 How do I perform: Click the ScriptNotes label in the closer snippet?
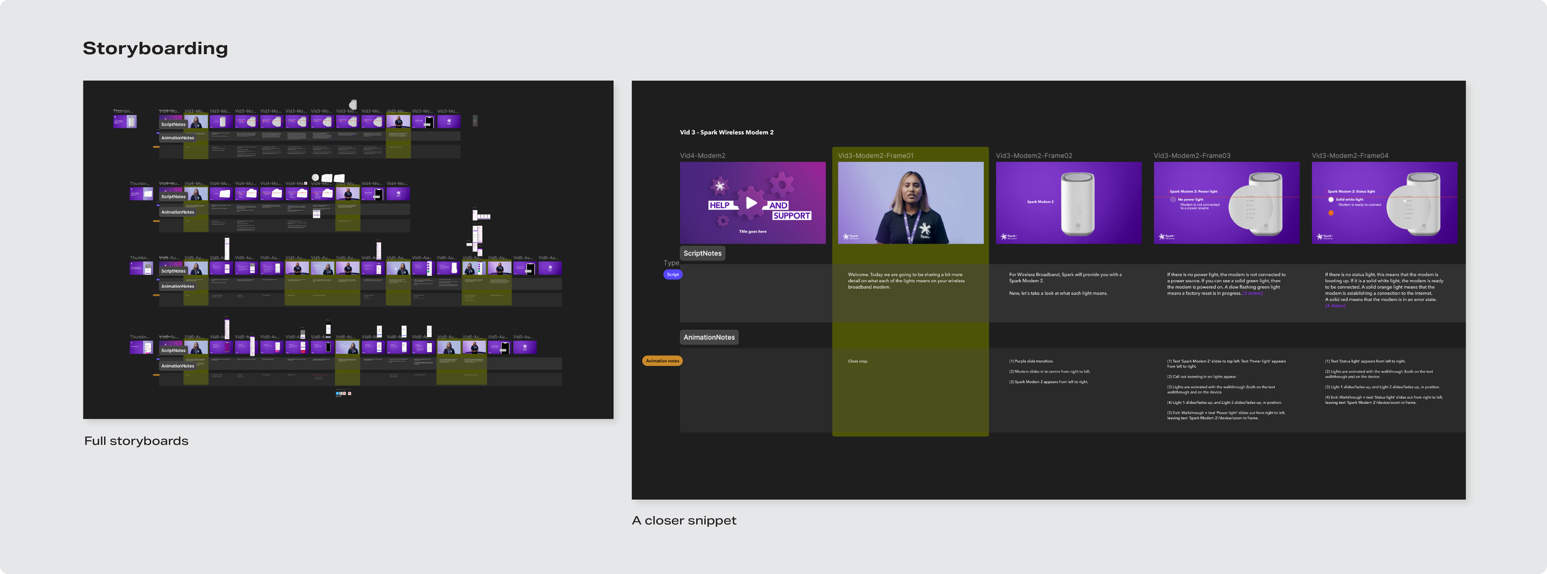[702, 253]
